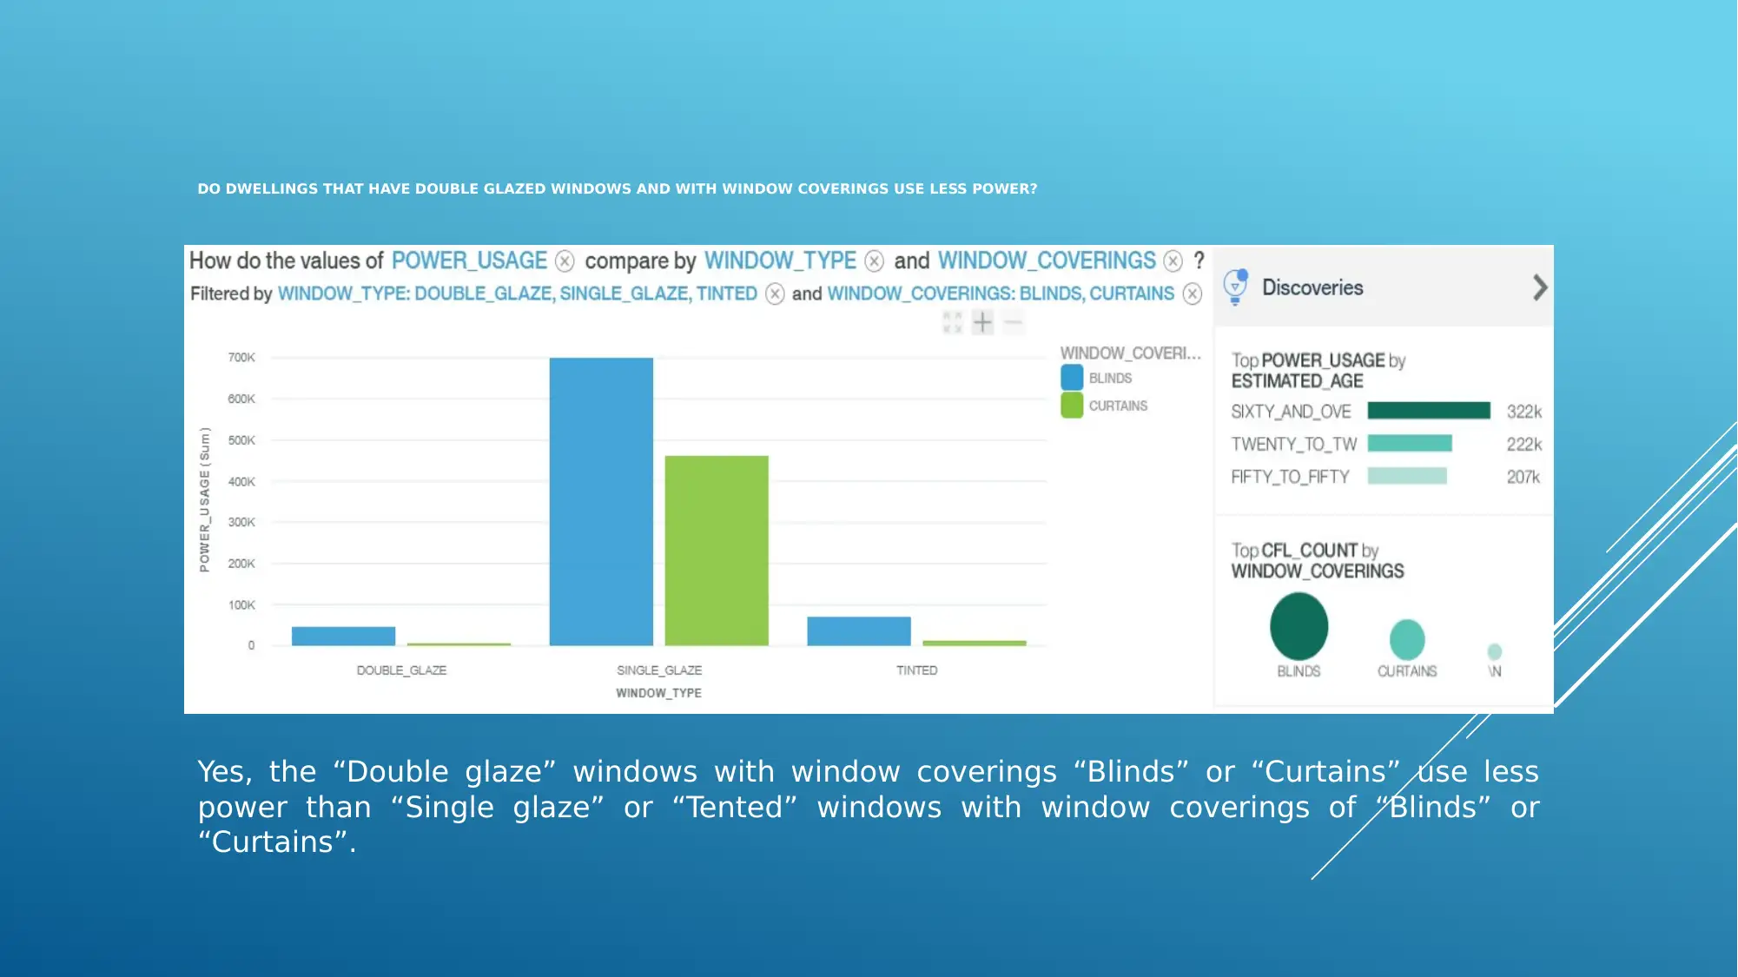Select the CURTAINS green legend swatch
This screenshot has width=1738, height=977.
coord(1072,406)
